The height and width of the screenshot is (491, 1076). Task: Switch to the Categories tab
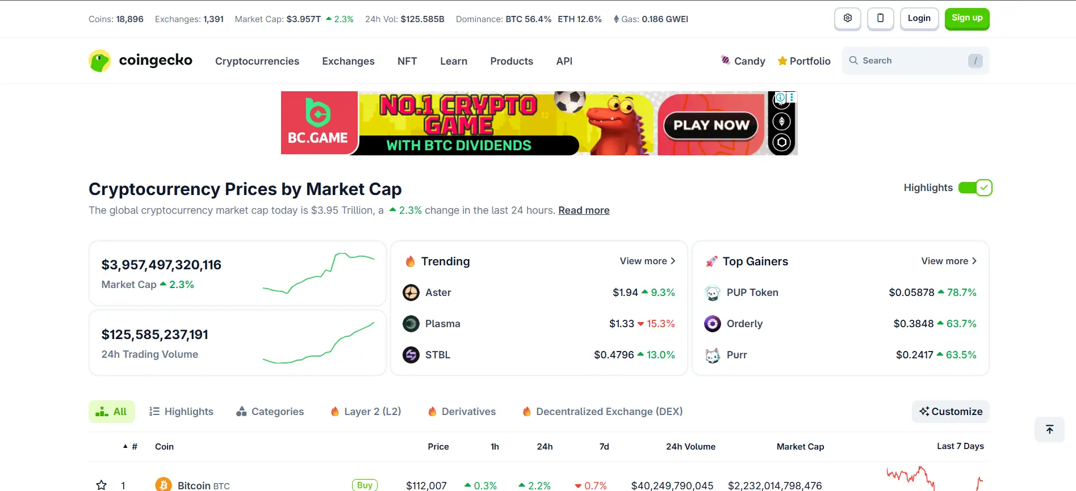click(270, 412)
